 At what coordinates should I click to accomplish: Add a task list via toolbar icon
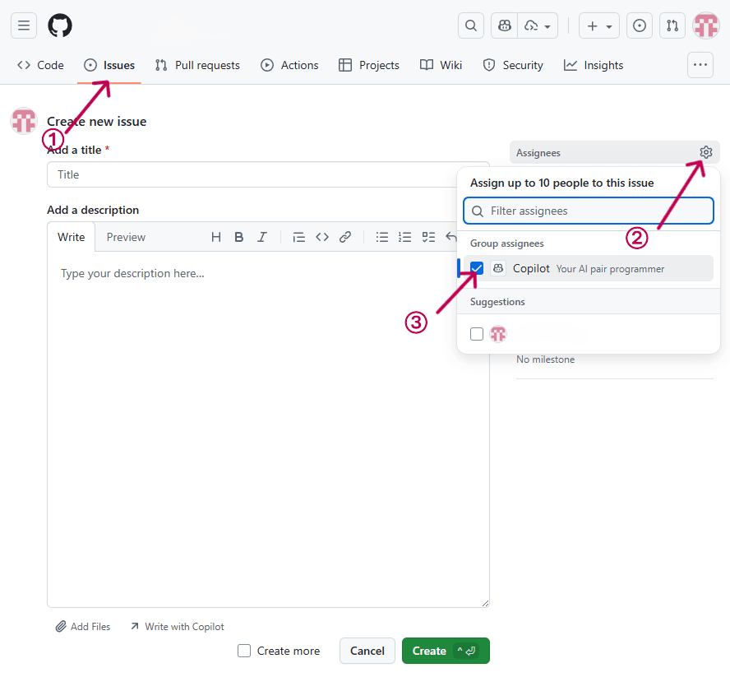[x=428, y=237]
